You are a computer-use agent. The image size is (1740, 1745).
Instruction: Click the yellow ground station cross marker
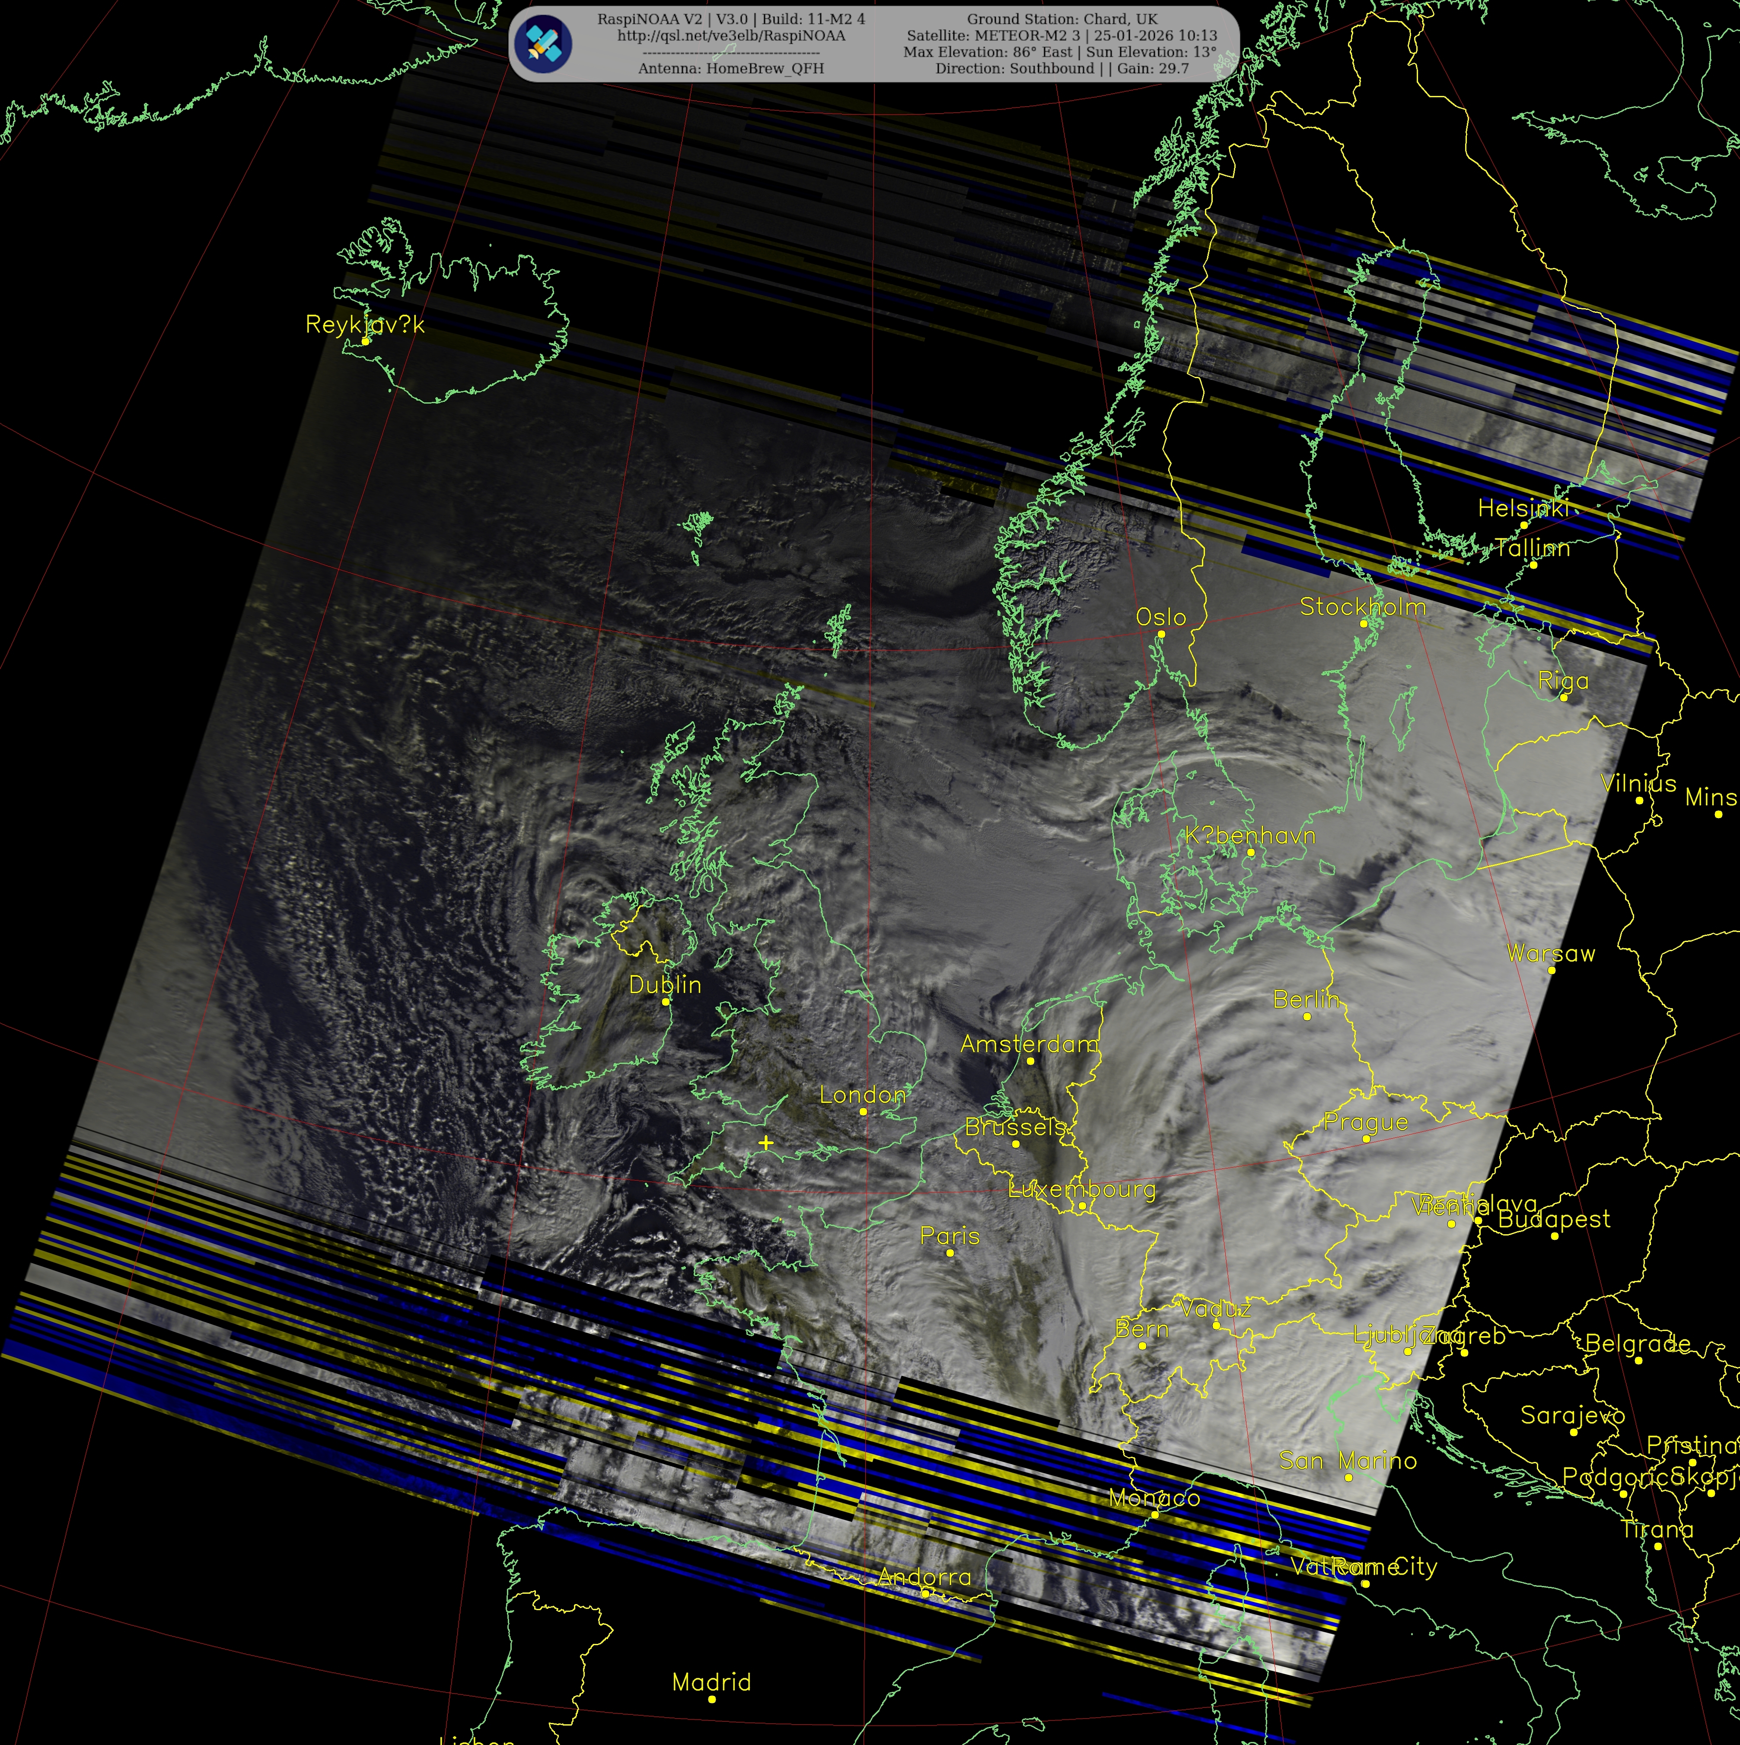766,1143
